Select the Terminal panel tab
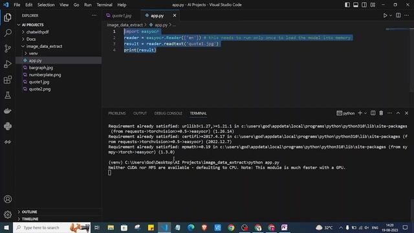Viewport: 414px width, 233px height. 199,113
